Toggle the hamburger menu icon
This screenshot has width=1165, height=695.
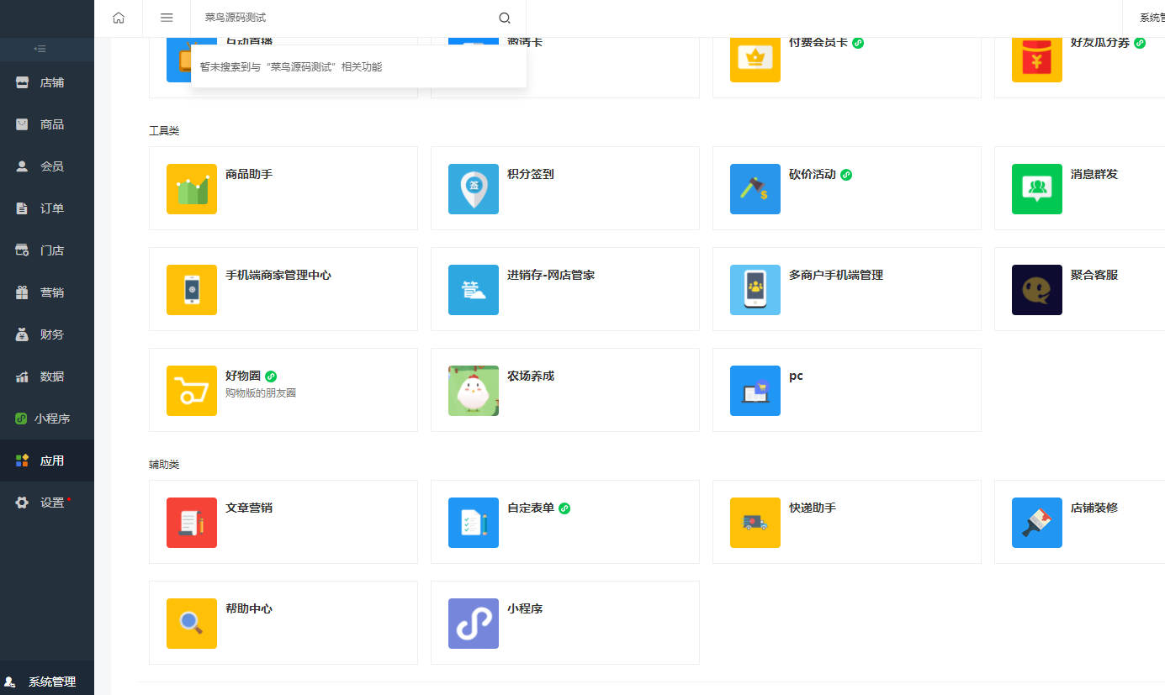(167, 18)
